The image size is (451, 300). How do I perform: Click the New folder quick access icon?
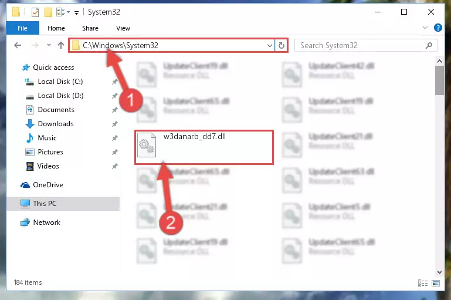point(48,12)
